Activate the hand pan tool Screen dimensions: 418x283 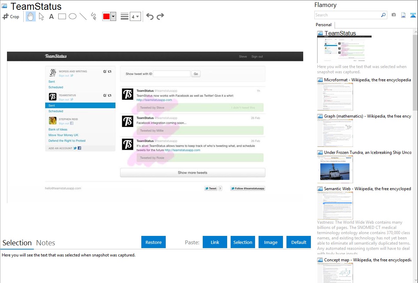(30, 16)
